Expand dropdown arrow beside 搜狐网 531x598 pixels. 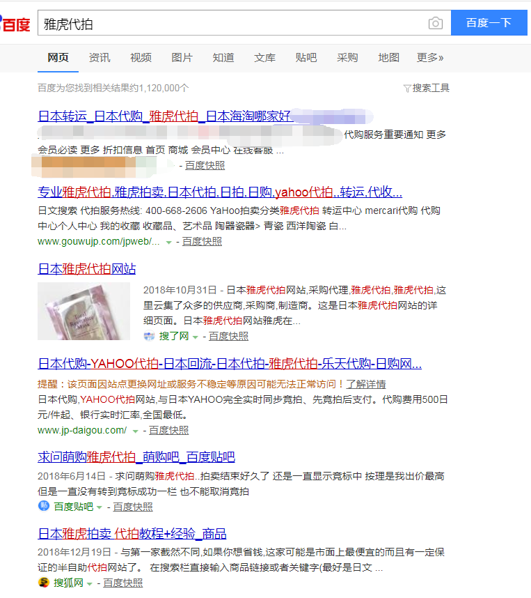[x=90, y=583]
